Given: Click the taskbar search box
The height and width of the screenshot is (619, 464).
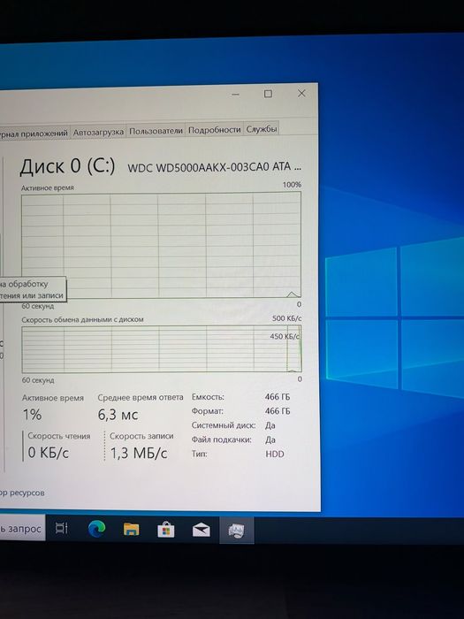Looking at the screenshot, I should [22, 528].
